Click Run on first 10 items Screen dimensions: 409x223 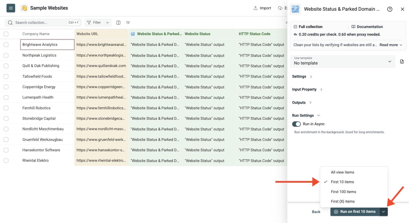[x=355, y=212]
